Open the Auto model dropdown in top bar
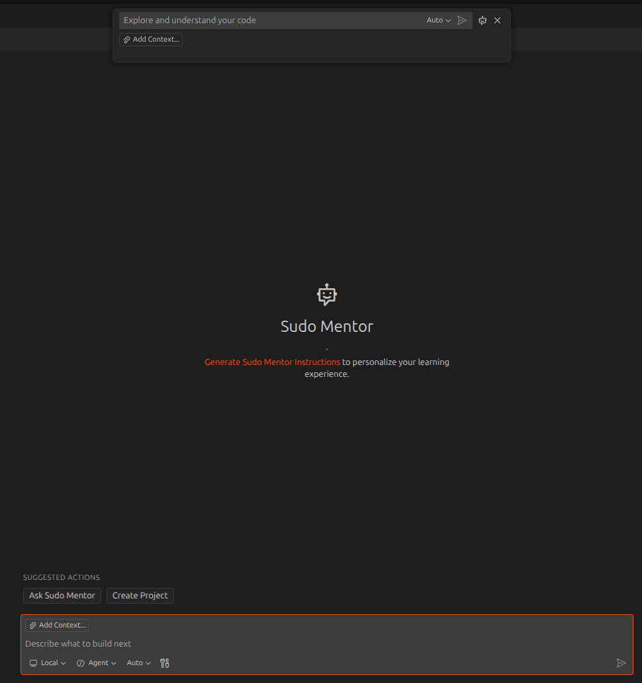642x683 pixels. click(438, 20)
